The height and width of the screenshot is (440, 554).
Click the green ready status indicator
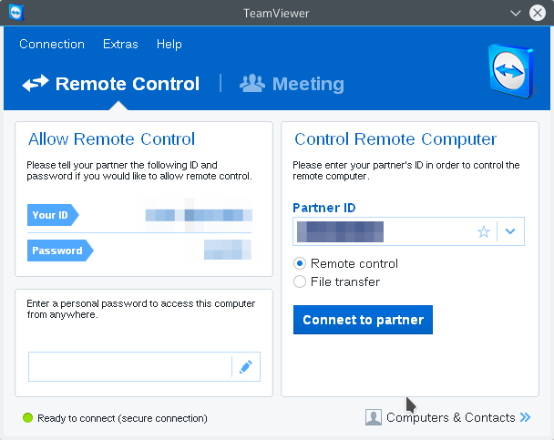click(27, 418)
